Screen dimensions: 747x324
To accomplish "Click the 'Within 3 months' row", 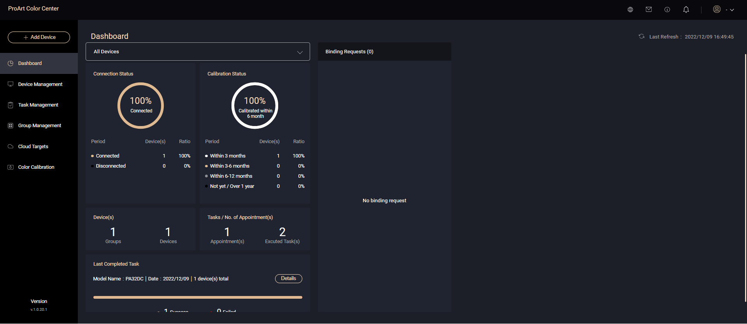I will click(x=255, y=156).
